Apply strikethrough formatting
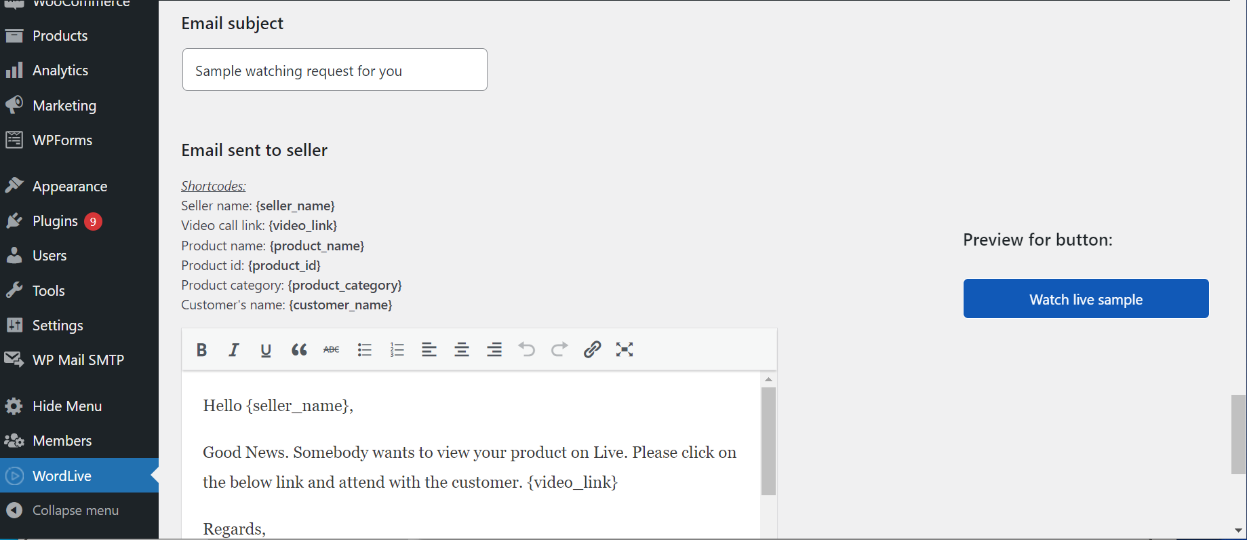Viewport: 1247px width, 540px height. point(332,350)
